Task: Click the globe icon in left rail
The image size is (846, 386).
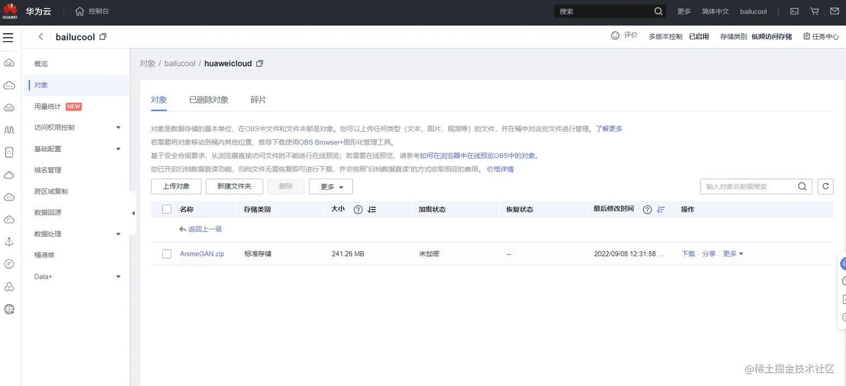Action: click(9, 309)
